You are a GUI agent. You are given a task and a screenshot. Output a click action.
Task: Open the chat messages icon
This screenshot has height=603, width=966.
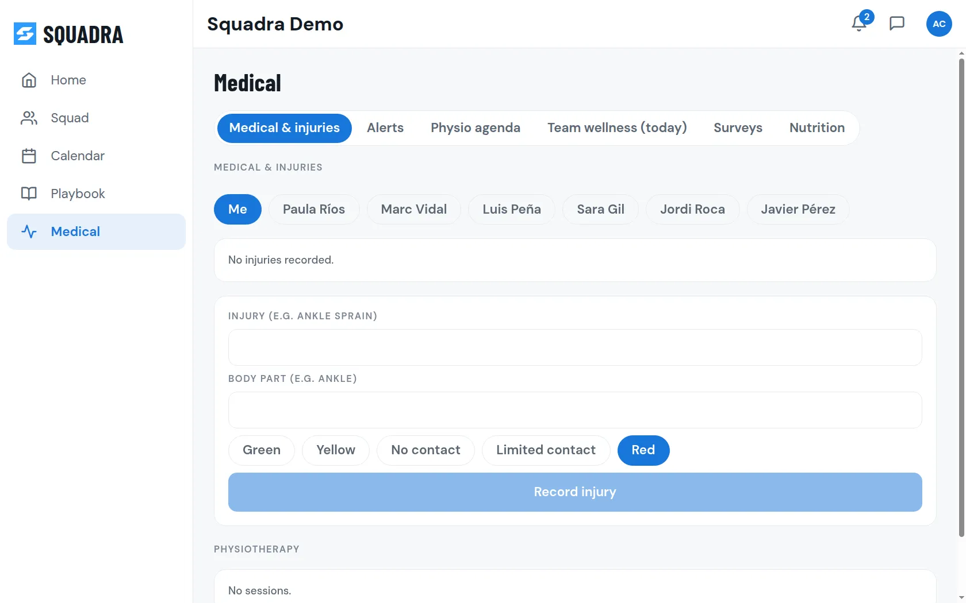[897, 24]
